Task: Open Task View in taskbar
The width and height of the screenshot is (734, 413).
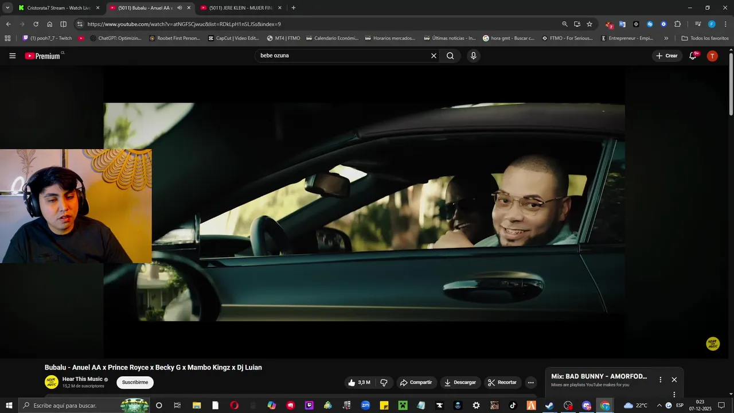Action: 177,406
